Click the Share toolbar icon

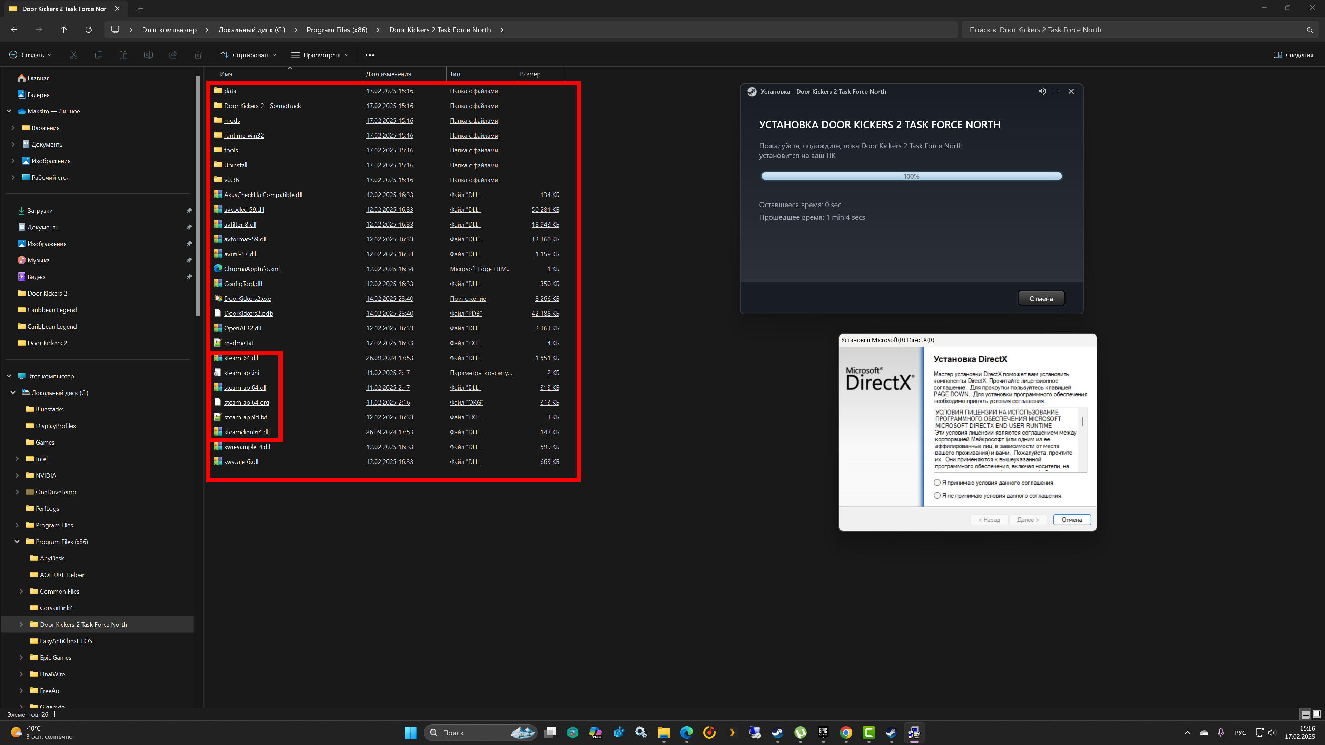point(173,55)
